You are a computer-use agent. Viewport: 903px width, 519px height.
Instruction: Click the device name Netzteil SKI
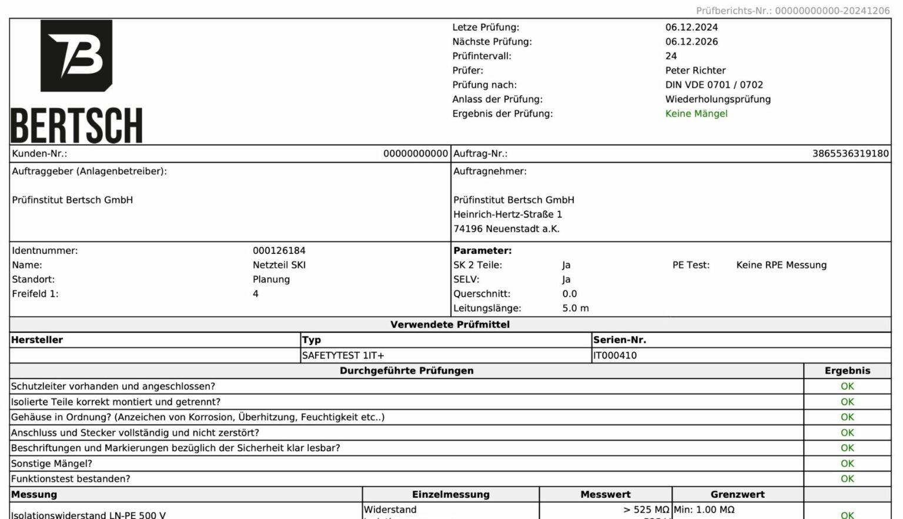click(x=279, y=265)
